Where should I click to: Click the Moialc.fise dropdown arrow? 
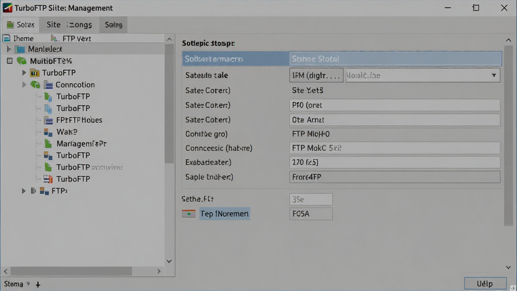(x=494, y=76)
